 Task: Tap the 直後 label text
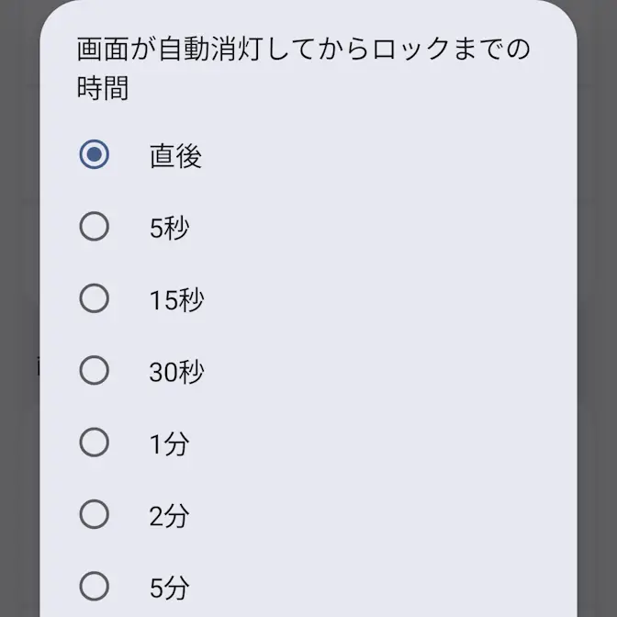[175, 156]
